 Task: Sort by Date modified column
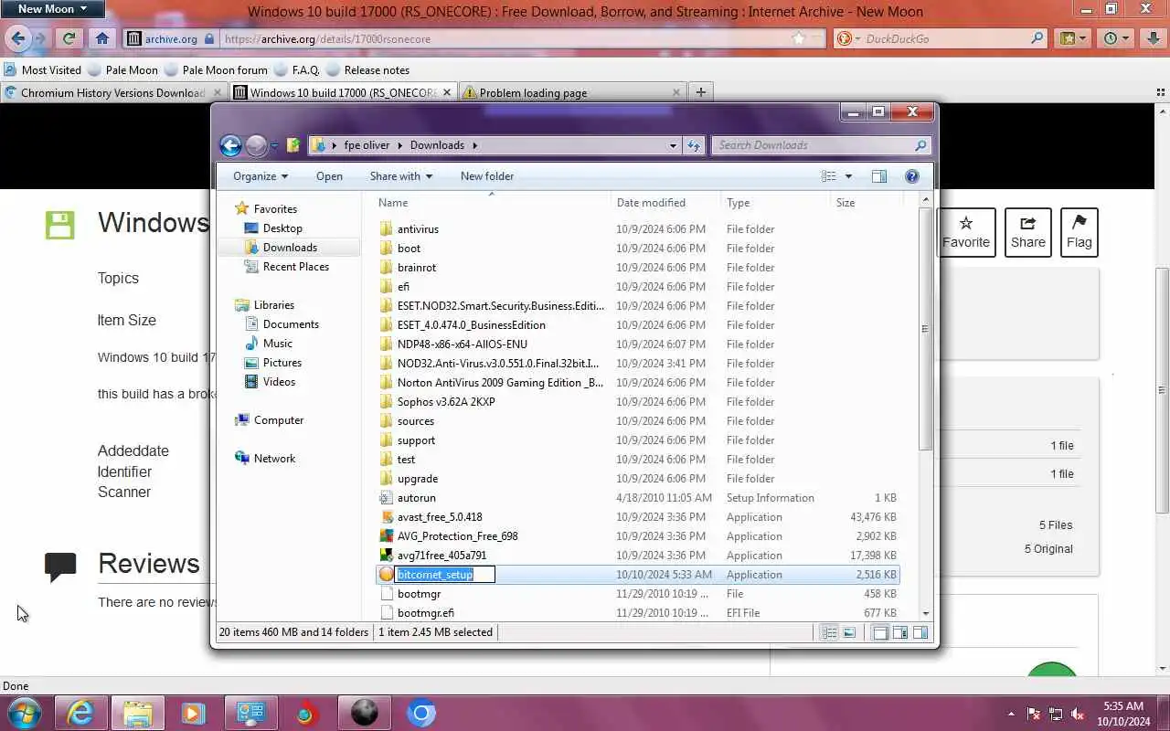pos(665,203)
